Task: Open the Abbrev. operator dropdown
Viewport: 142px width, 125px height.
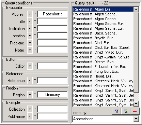Action: click(x=30, y=14)
